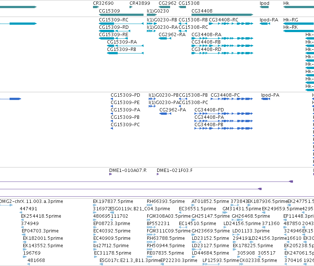Open the GH26468.5prime EST label
The height and width of the screenshot is (266, 314).
point(251,216)
